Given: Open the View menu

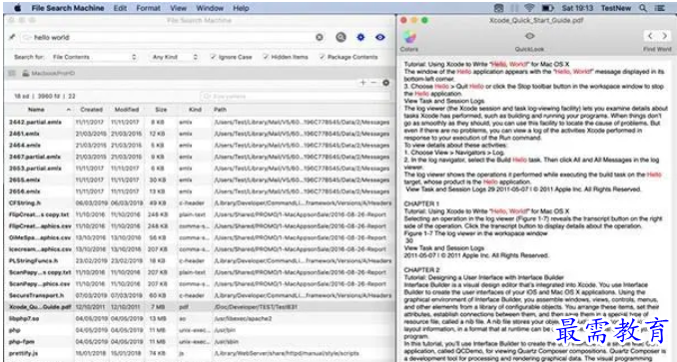Looking at the screenshot, I should click(x=178, y=8).
